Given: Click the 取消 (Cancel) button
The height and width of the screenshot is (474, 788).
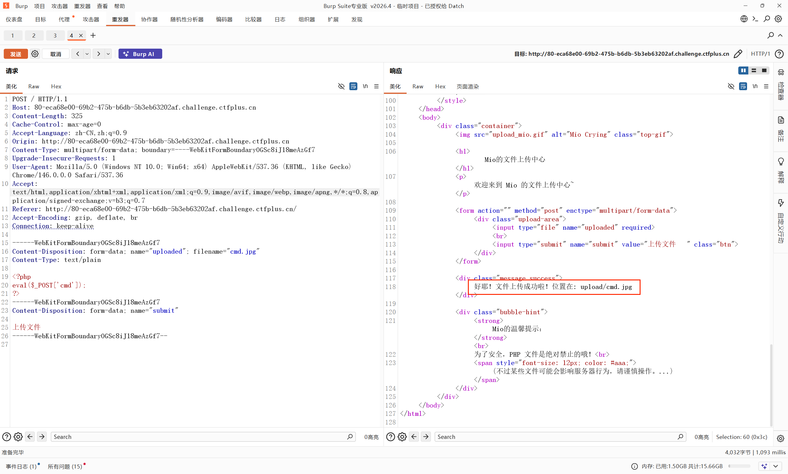Looking at the screenshot, I should point(56,54).
